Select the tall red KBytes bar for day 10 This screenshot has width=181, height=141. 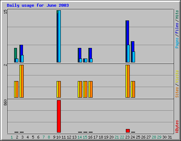(59, 116)
